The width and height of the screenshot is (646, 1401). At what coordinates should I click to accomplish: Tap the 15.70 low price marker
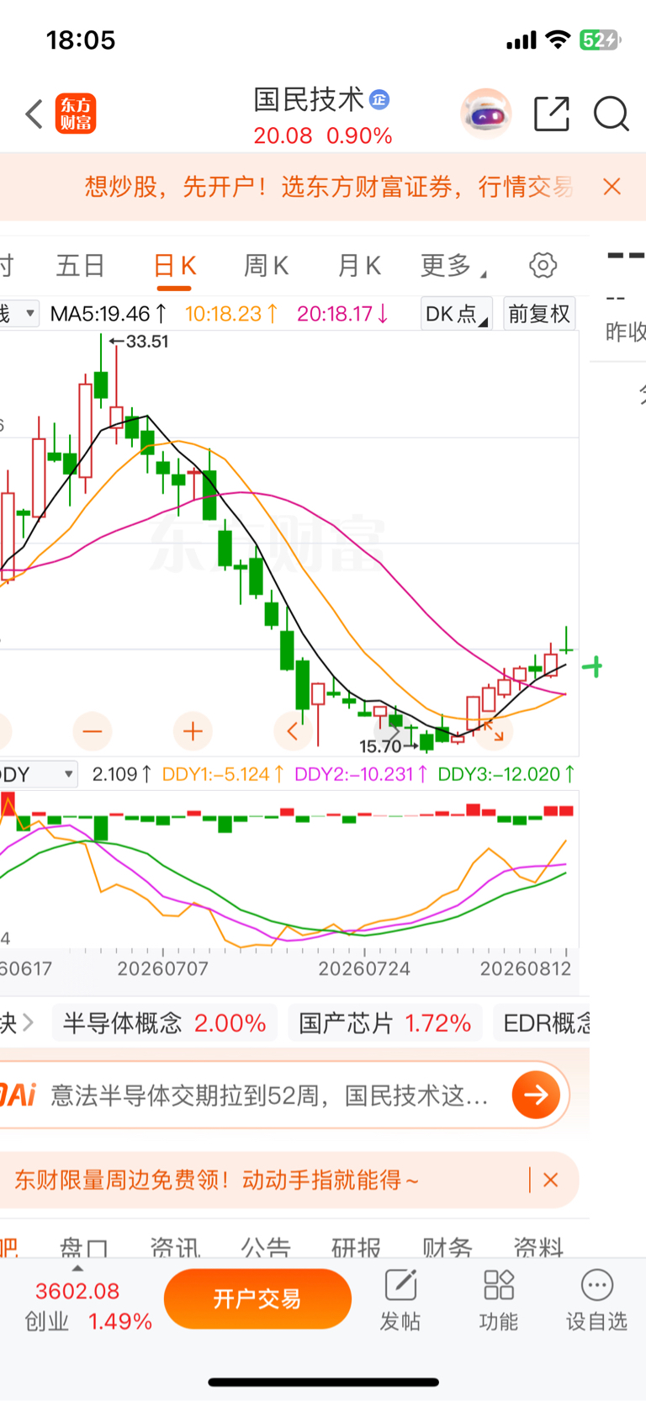[x=388, y=746]
